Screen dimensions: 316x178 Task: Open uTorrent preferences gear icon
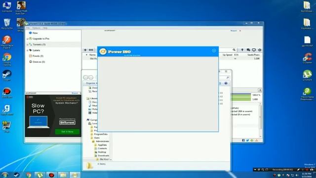tap(260, 50)
